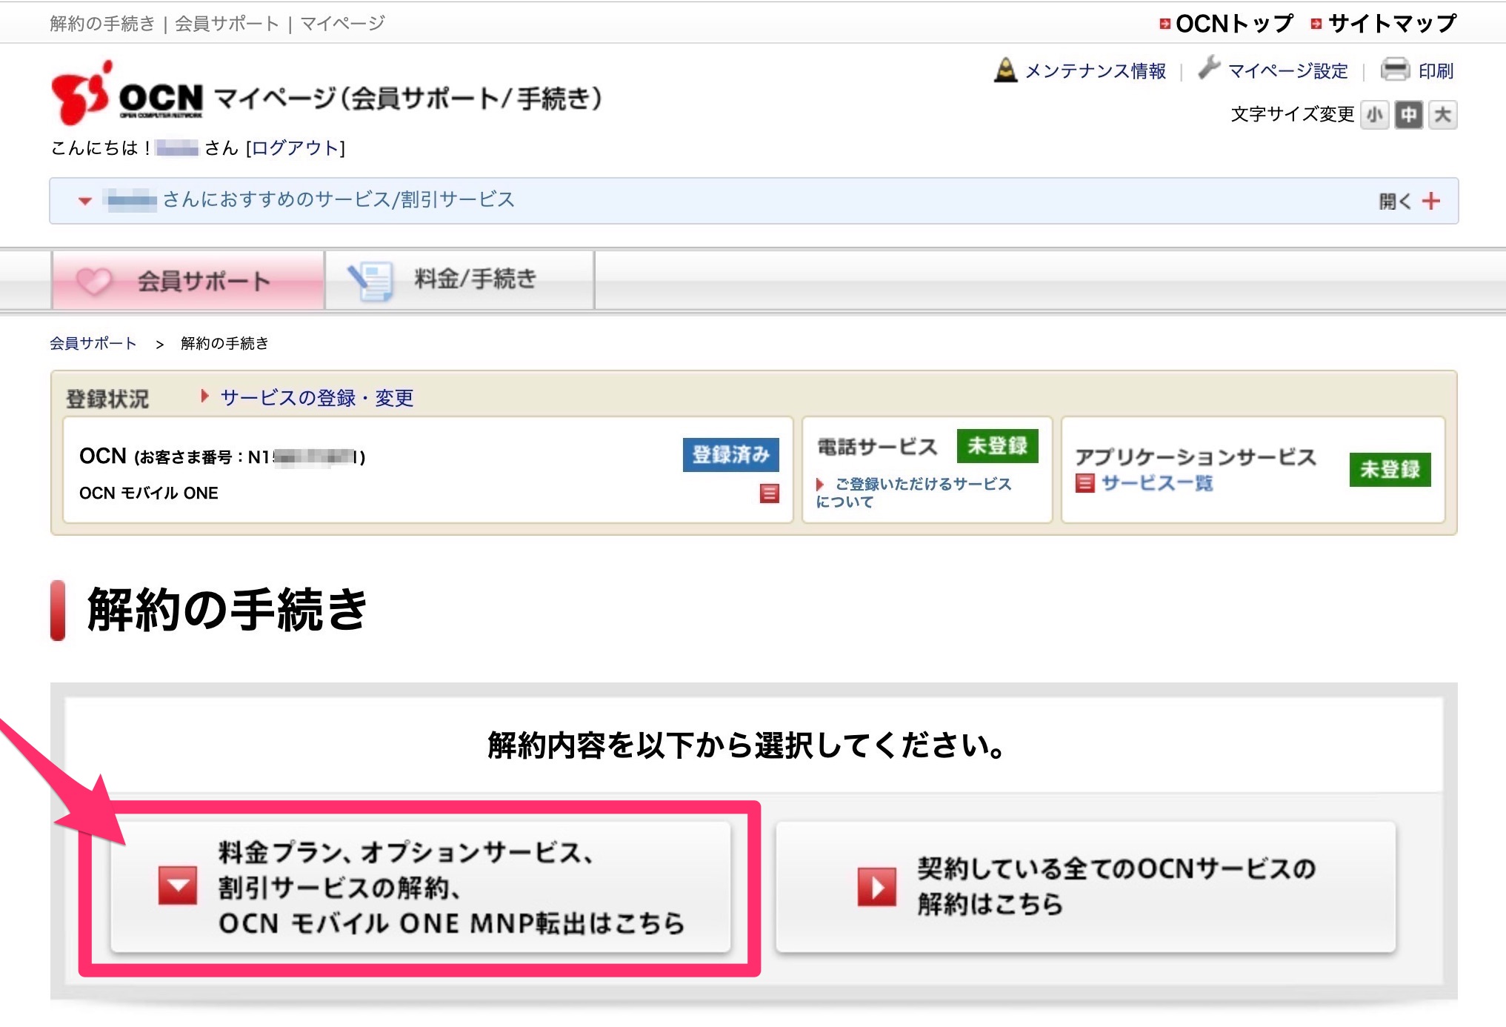Go to 会員サポート breadcrumb link
Image resolution: width=1506 pixels, height=1027 pixels.
coord(93,343)
